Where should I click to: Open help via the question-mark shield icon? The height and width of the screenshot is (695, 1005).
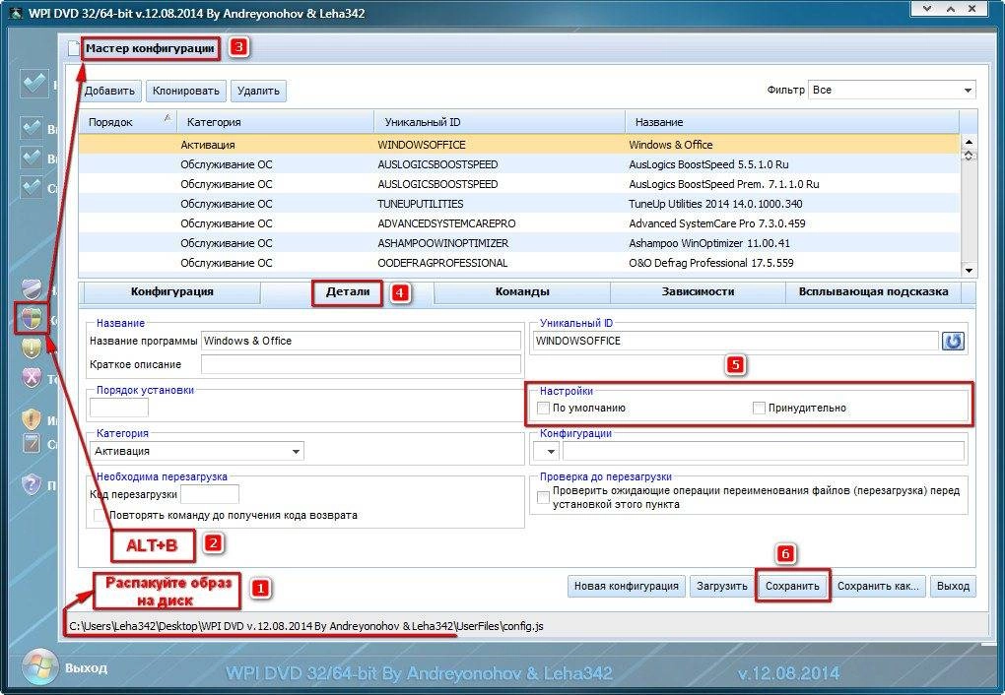tap(32, 485)
